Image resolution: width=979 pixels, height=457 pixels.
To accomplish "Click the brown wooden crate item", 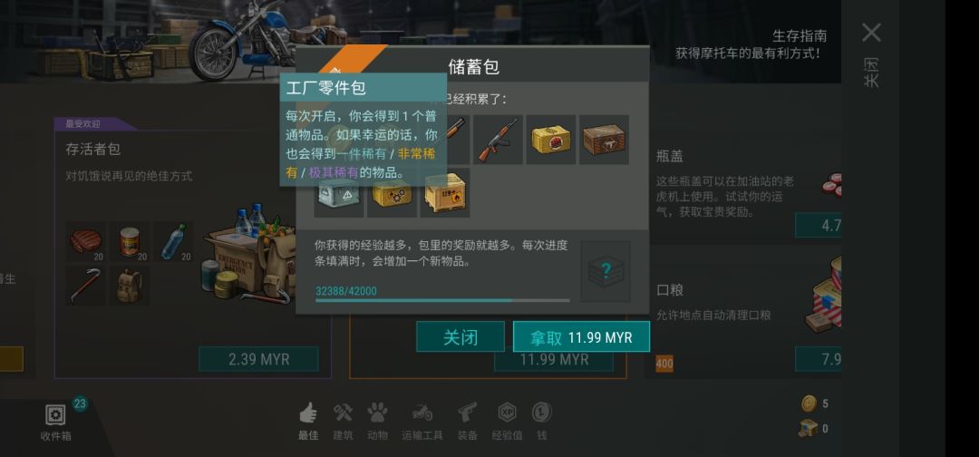I will pos(604,140).
